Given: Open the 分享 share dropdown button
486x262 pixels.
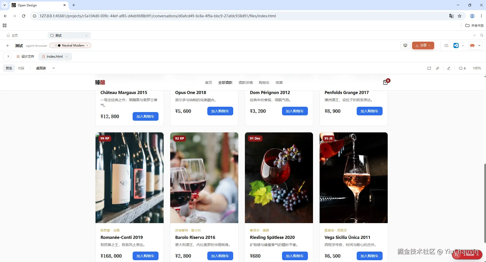Looking at the screenshot, I should [423, 45].
